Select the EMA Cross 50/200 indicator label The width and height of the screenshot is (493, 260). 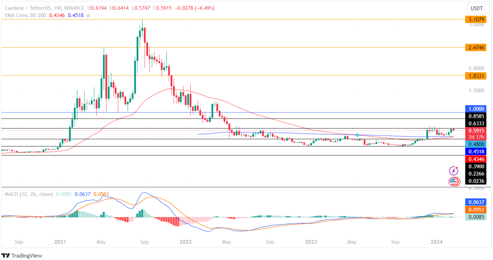26,15
